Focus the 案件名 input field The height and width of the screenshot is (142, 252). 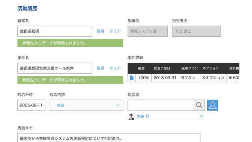[55, 68]
